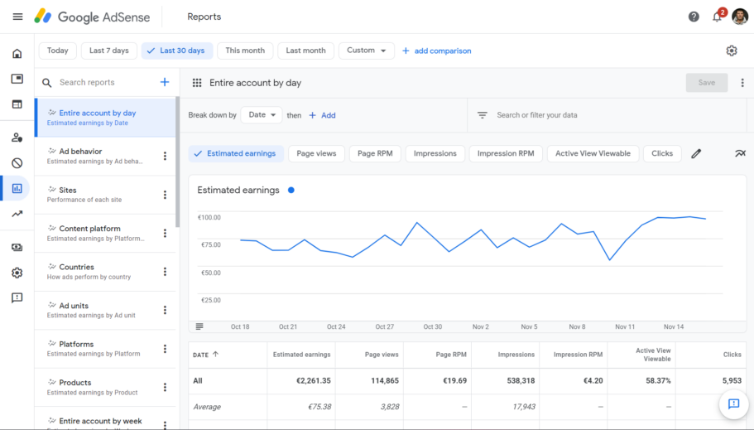Open notifications bell with 2 alerts
Image resolution: width=754 pixels, height=430 pixels.
coord(718,17)
